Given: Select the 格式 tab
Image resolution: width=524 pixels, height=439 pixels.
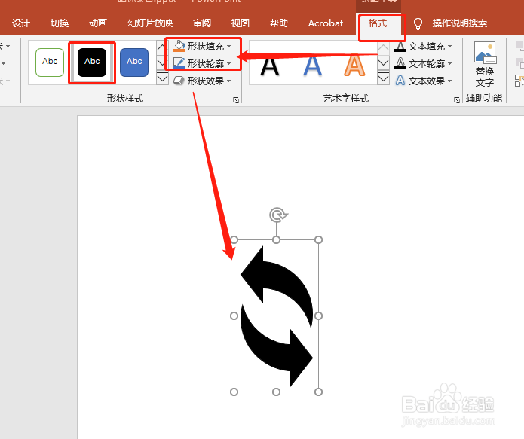Looking at the screenshot, I should (x=378, y=23).
